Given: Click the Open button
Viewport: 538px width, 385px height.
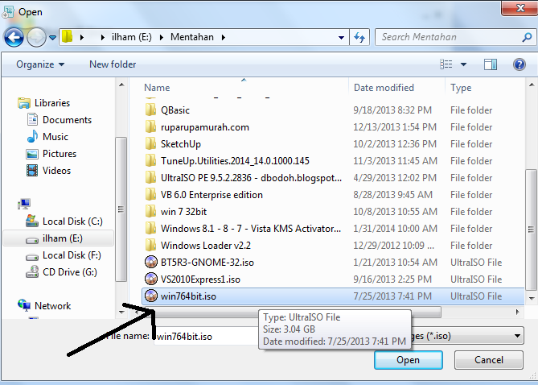Looking at the screenshot, I should click(x=409, y=360).
